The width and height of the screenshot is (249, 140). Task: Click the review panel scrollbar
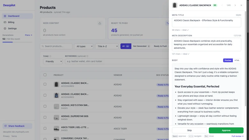[x=246, y=59]
